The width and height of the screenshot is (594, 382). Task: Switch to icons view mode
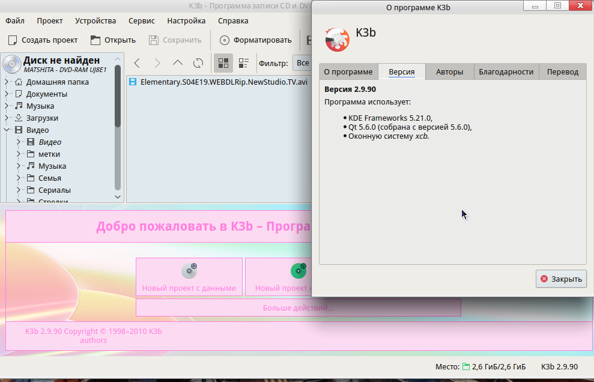pyautogui.click(x=223, y=63)
